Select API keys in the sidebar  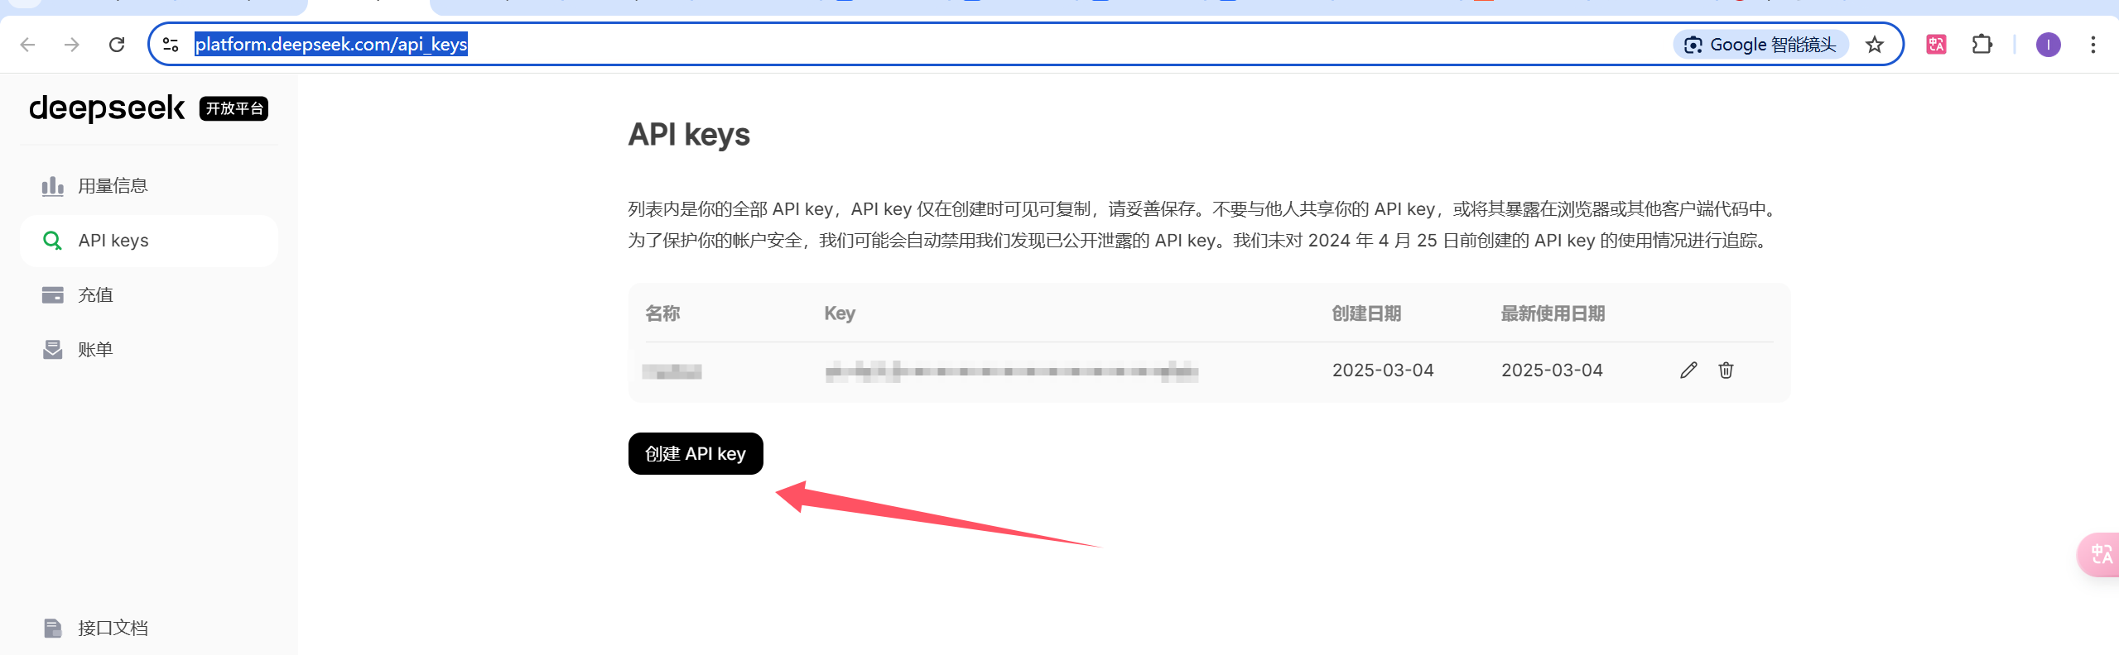[x=149, y=241]
